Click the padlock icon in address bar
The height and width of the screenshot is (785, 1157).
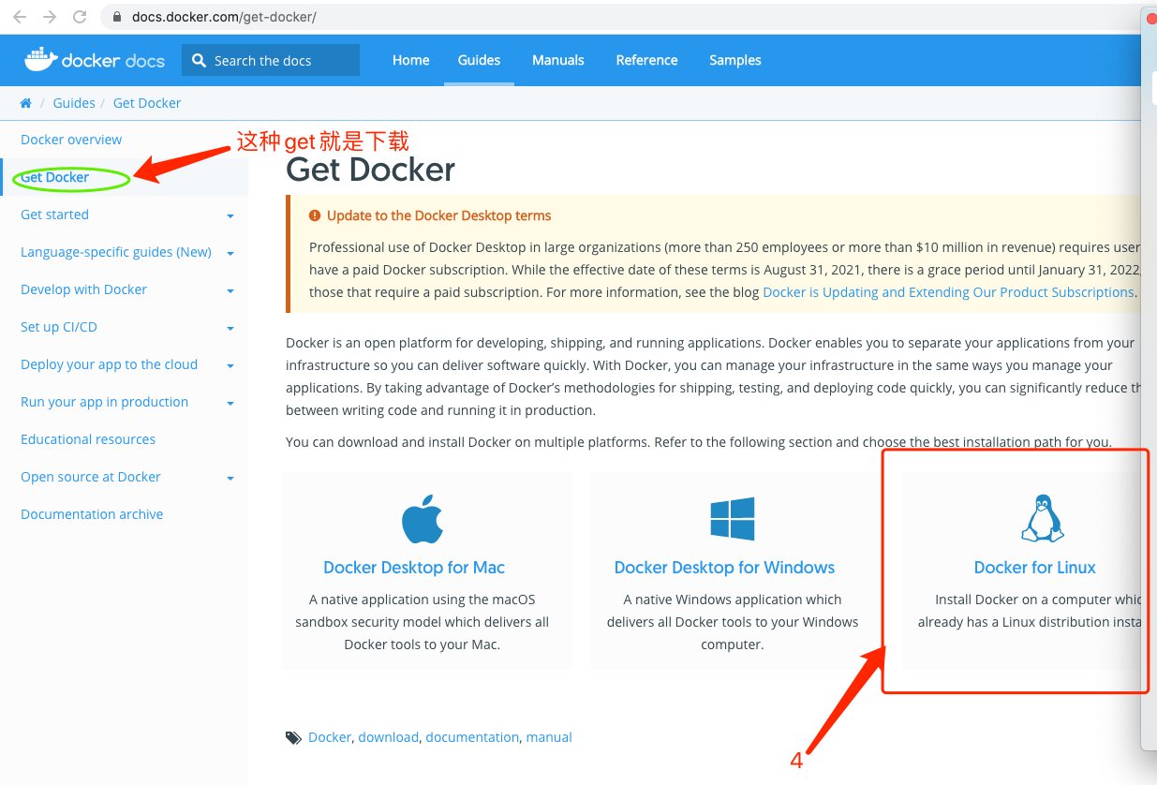(x=117, y=17)
